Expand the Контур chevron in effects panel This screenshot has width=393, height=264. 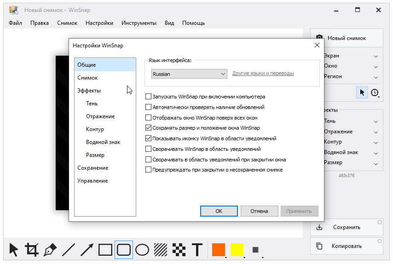(x=376, y=143)
